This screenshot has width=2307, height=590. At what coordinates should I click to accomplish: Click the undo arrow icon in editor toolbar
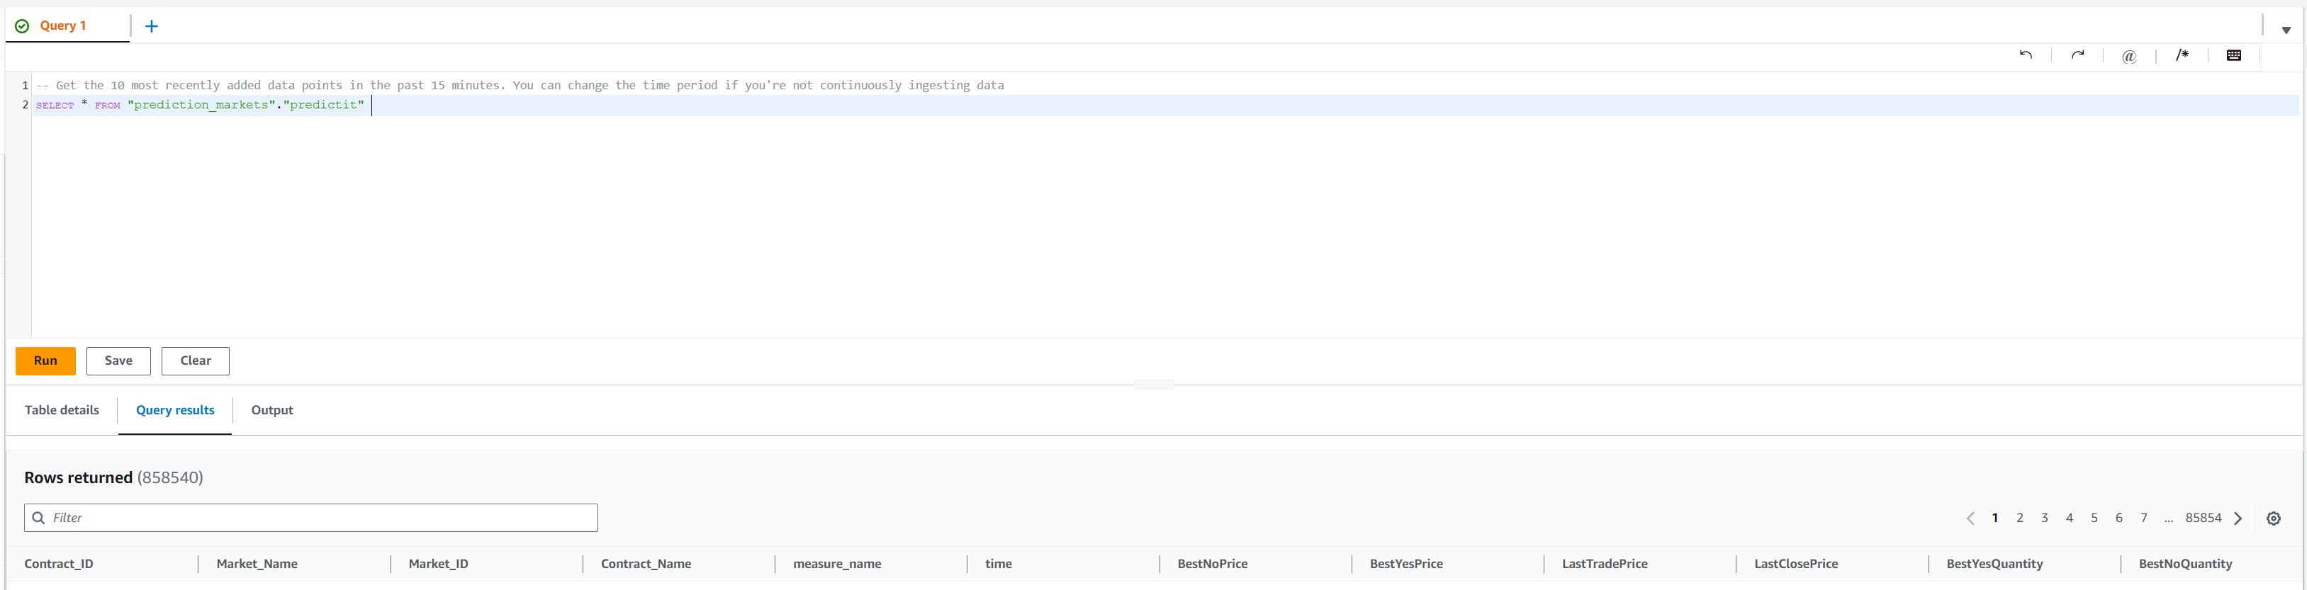2026,55
